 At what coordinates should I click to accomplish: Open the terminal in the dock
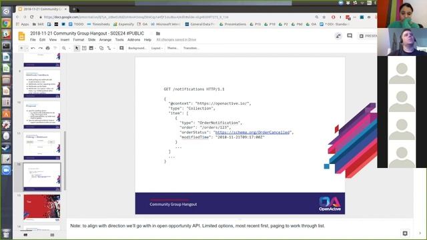(x=6, y=46)
